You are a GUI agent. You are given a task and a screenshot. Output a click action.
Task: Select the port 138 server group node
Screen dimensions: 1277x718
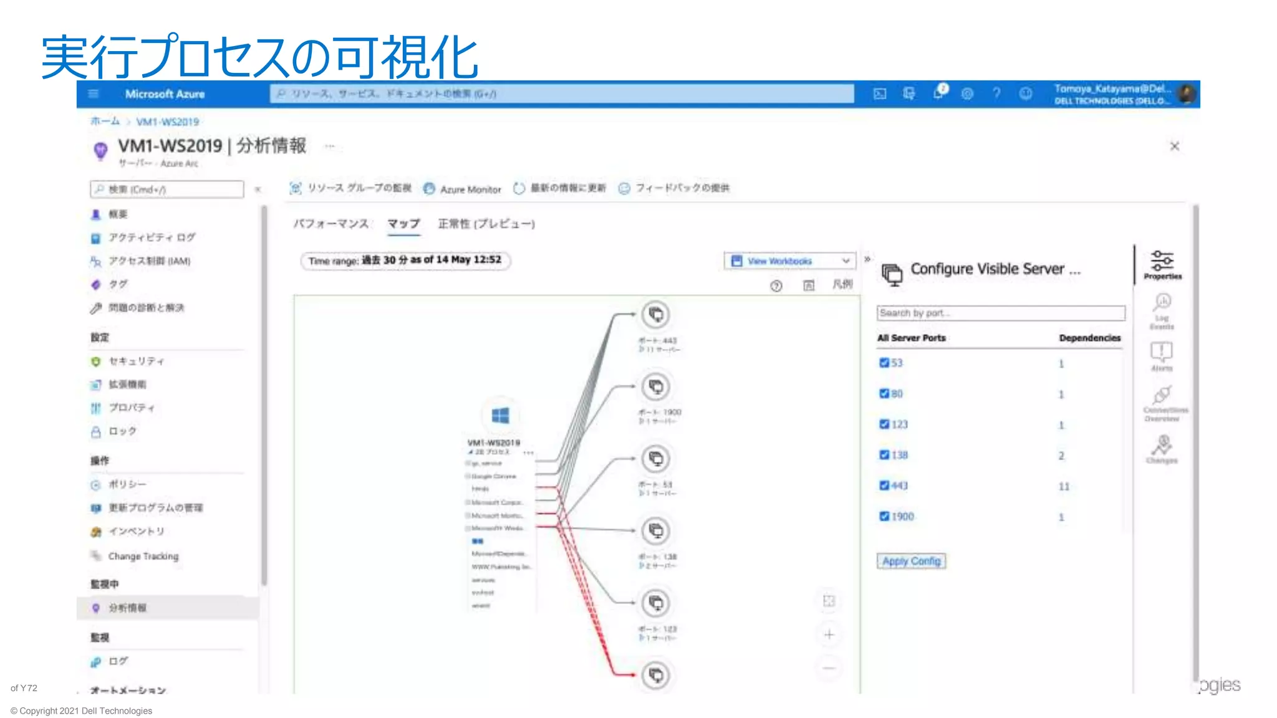[x=656, y=531]
